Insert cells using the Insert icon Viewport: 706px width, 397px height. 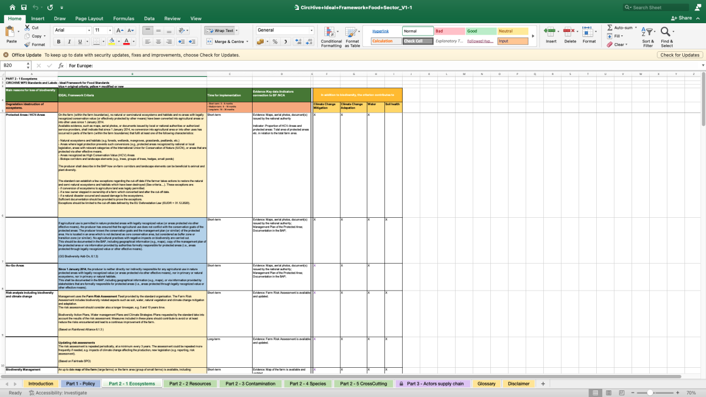point(550,32)
